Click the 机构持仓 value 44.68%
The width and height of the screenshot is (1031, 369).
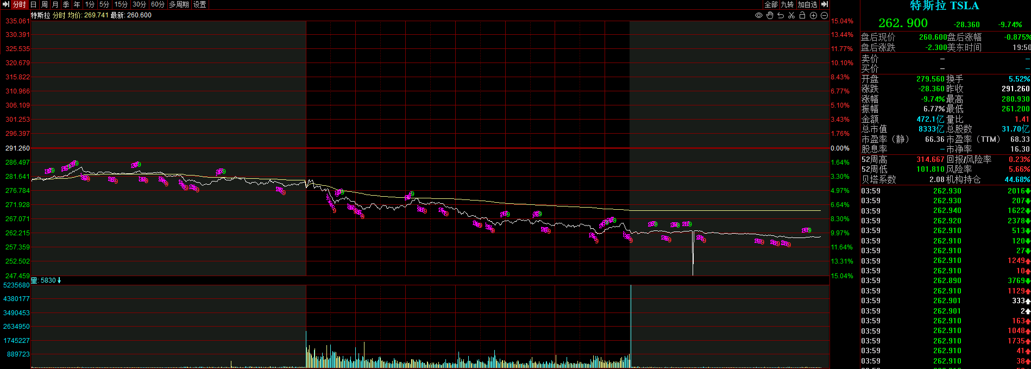(1017, 179)
